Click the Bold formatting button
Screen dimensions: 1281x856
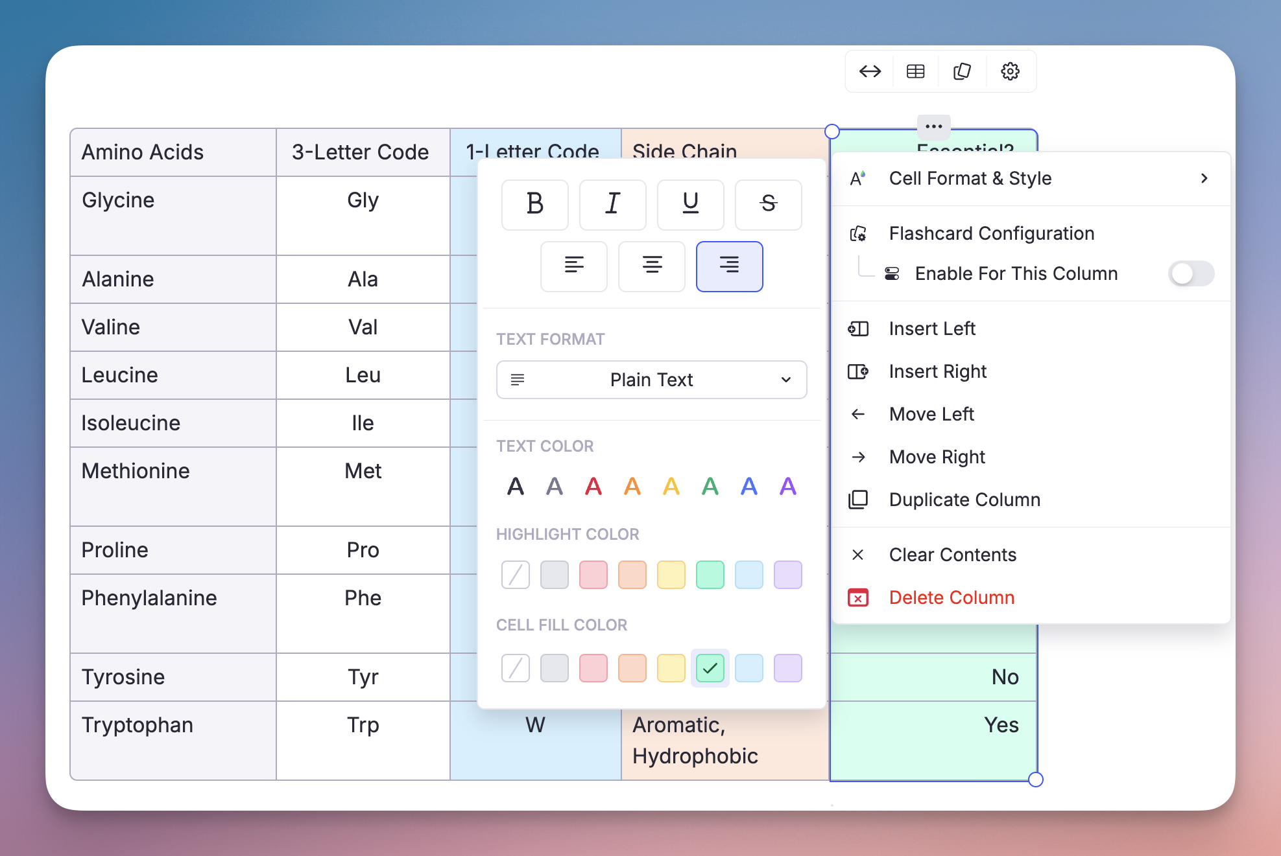point(534,204)
